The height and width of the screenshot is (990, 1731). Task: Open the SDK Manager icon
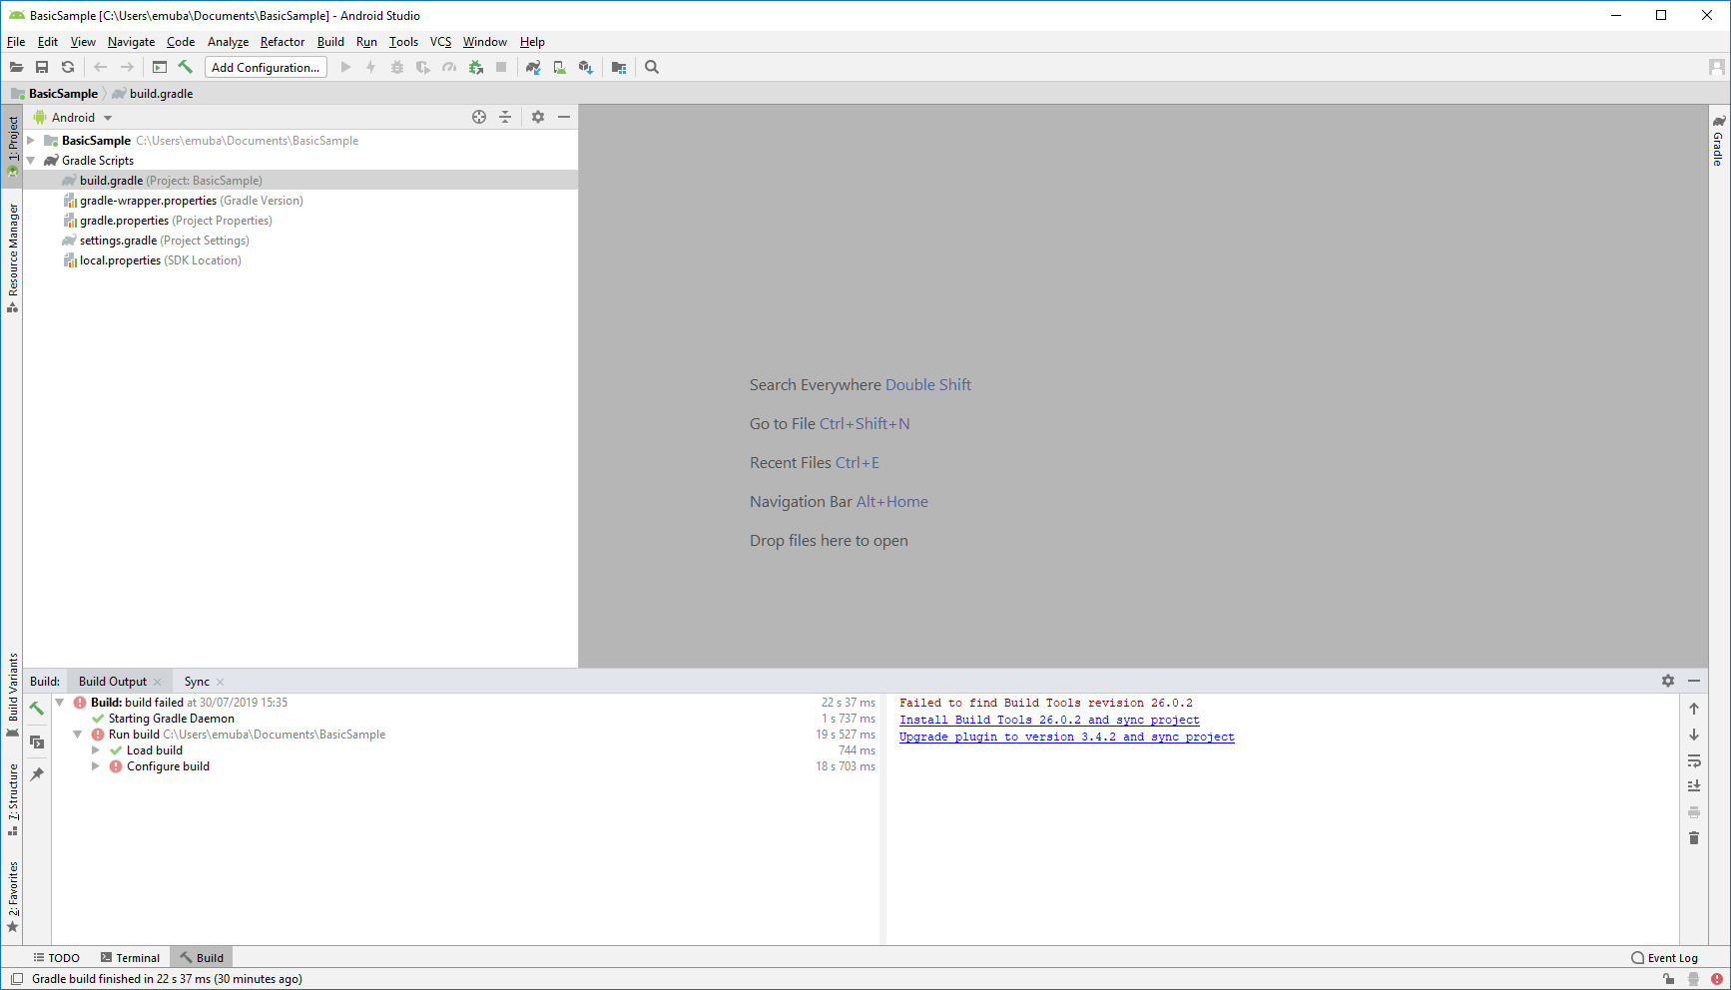pos(586,67)
